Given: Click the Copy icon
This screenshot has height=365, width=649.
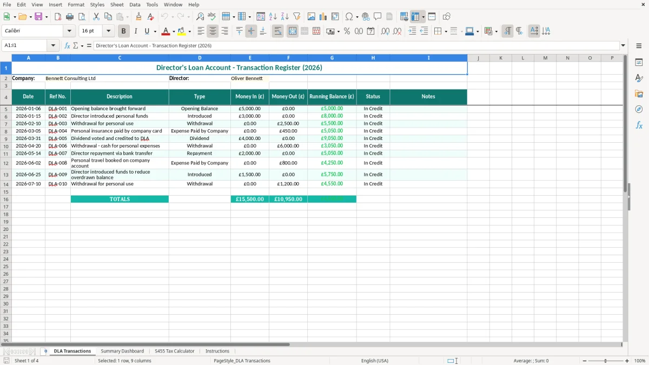Looking at the screenshot, I should click(108, 17).
